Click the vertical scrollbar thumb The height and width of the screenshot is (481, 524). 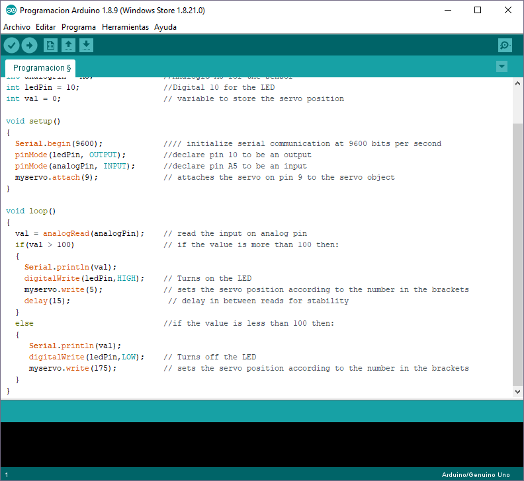[x=517, y=254]
